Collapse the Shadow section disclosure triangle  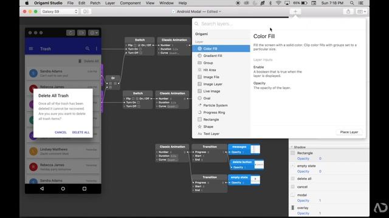point(292,147)
